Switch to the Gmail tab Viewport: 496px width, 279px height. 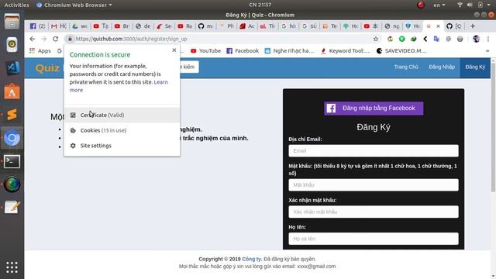pos(59,26)
